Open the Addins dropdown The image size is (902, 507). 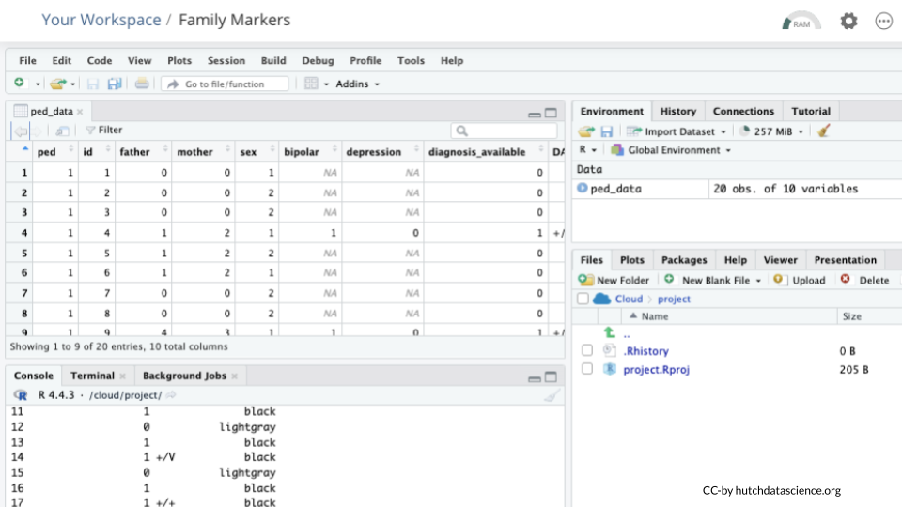[x=357, y=84]
